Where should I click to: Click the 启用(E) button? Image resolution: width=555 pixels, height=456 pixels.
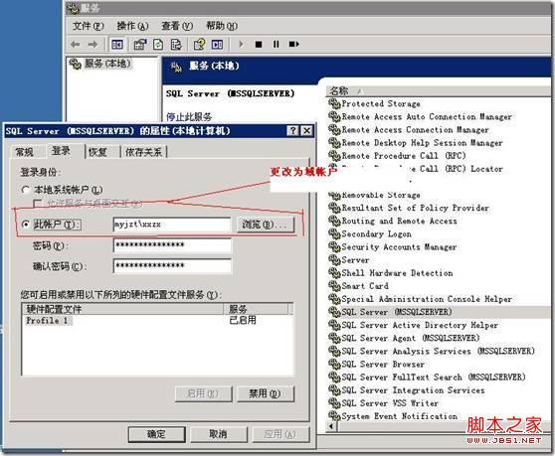[x=203, y=393]
